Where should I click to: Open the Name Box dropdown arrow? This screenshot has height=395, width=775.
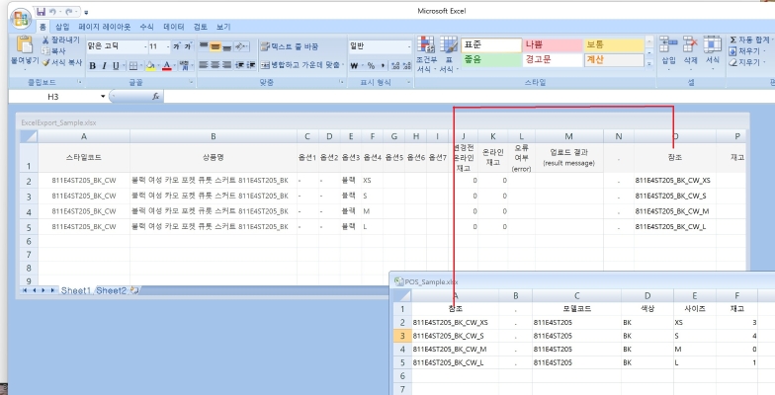point(103,97)
